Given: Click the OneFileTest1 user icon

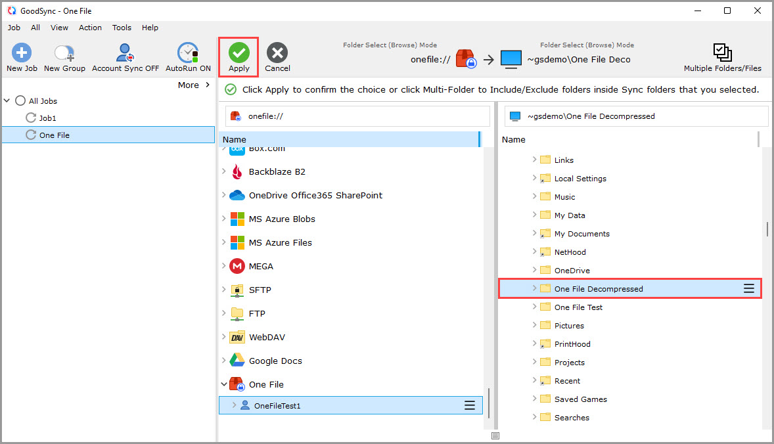Looking at the screenshot, I should click(x=245, y=405).
